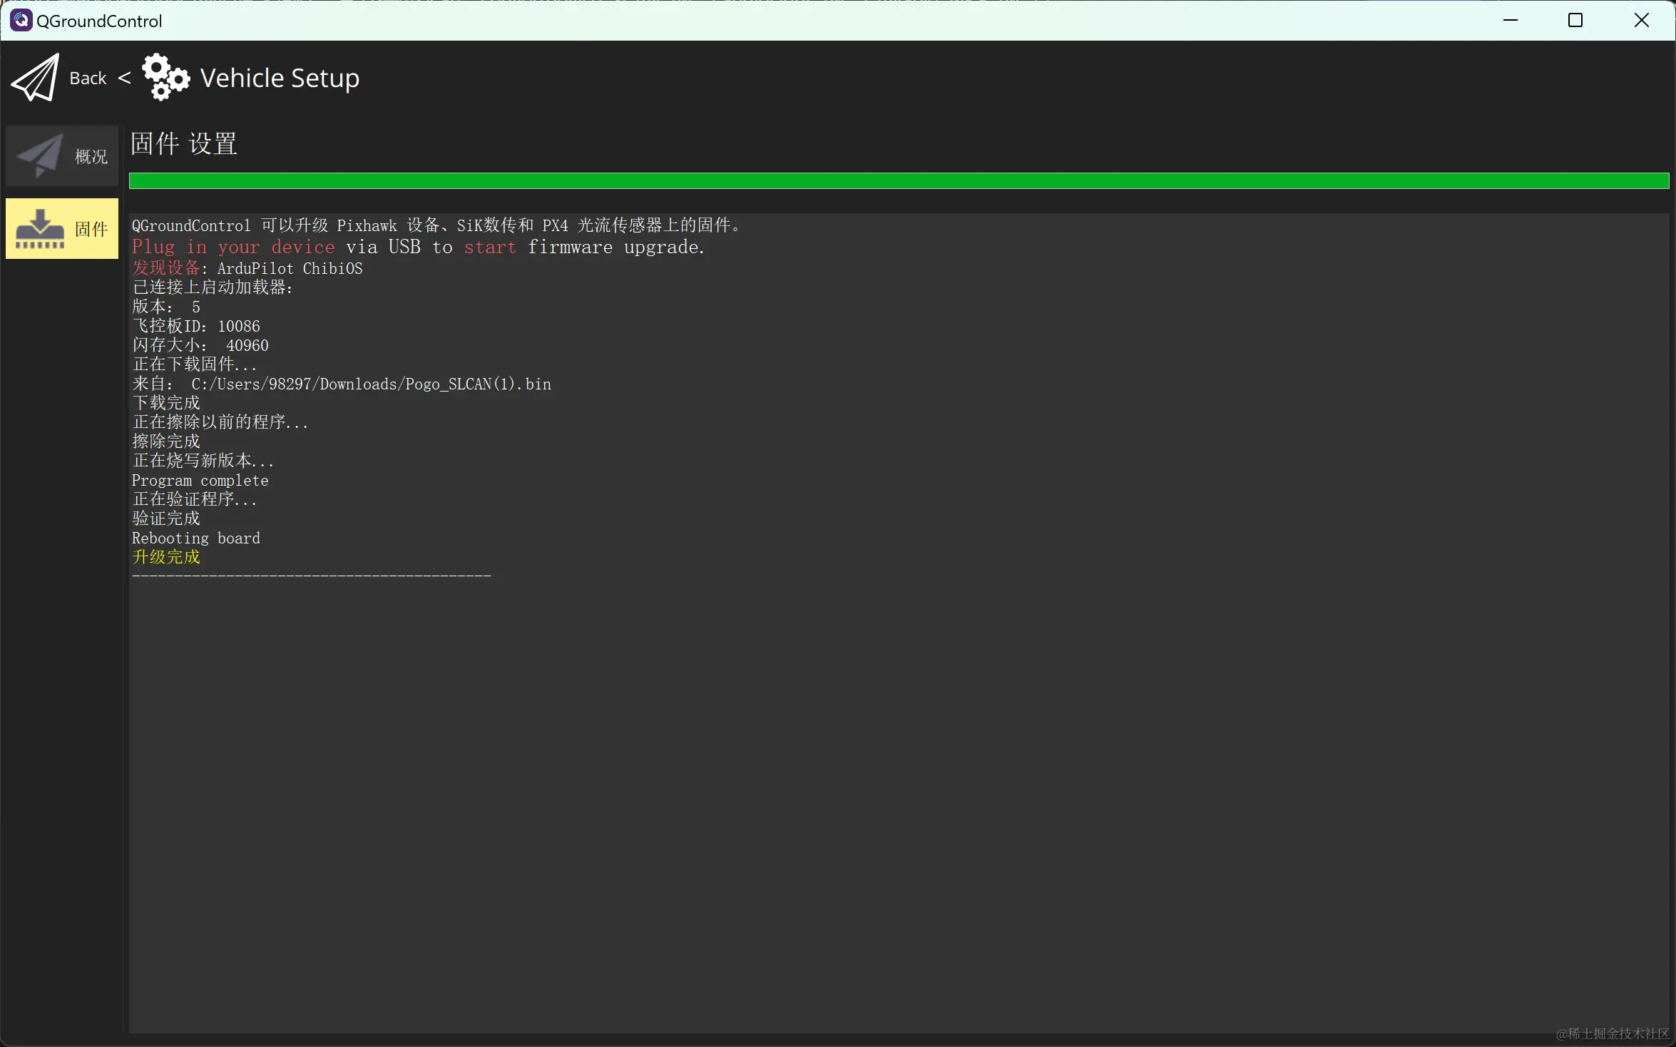The height and width of the screenshot is (1047, 1676).
Task: Open the 概况 summary tab
Action: pos(91,156)
